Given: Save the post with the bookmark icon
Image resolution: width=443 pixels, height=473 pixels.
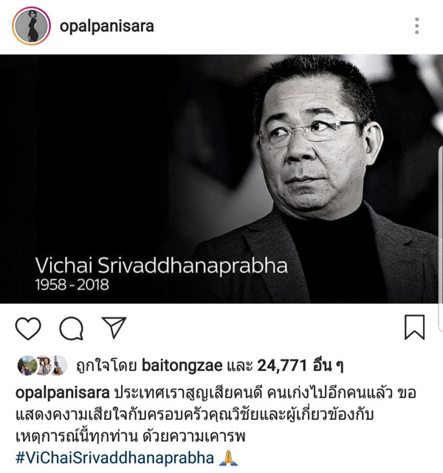Looking at the screenshot, I should click(x=414, y=327).
